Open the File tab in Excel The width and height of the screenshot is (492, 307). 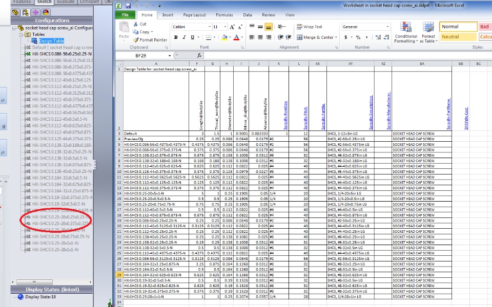pyautogui.click(x=125, y=15)
